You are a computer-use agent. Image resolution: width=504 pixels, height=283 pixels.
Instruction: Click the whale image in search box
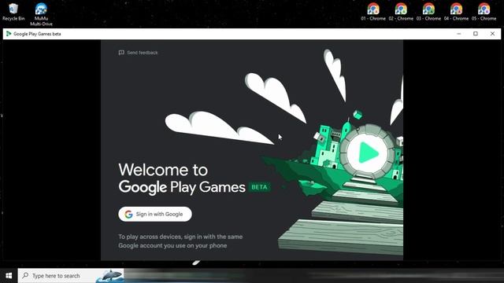pyautogui.click(x=110, y=276)
